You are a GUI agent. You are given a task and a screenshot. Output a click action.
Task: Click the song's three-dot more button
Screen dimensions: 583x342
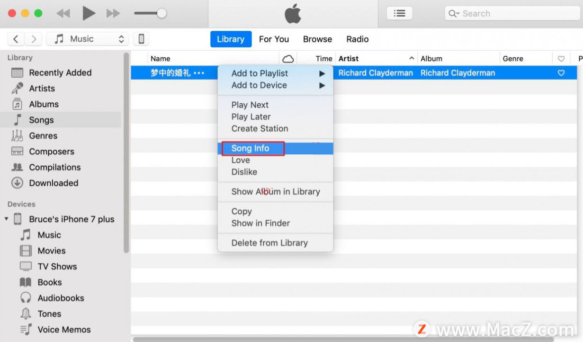(199, 73)
